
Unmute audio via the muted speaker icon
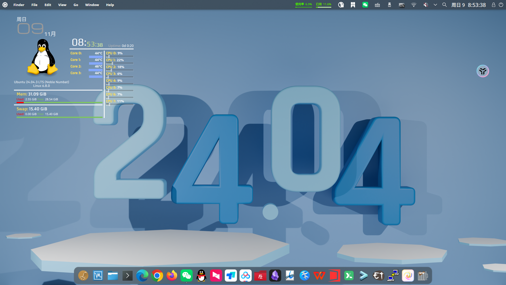pos(425,5)
